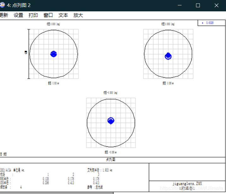Click the jiguanglens.ZMX file name text
This screenshot has height=194, width=226.
pos(187,184)
